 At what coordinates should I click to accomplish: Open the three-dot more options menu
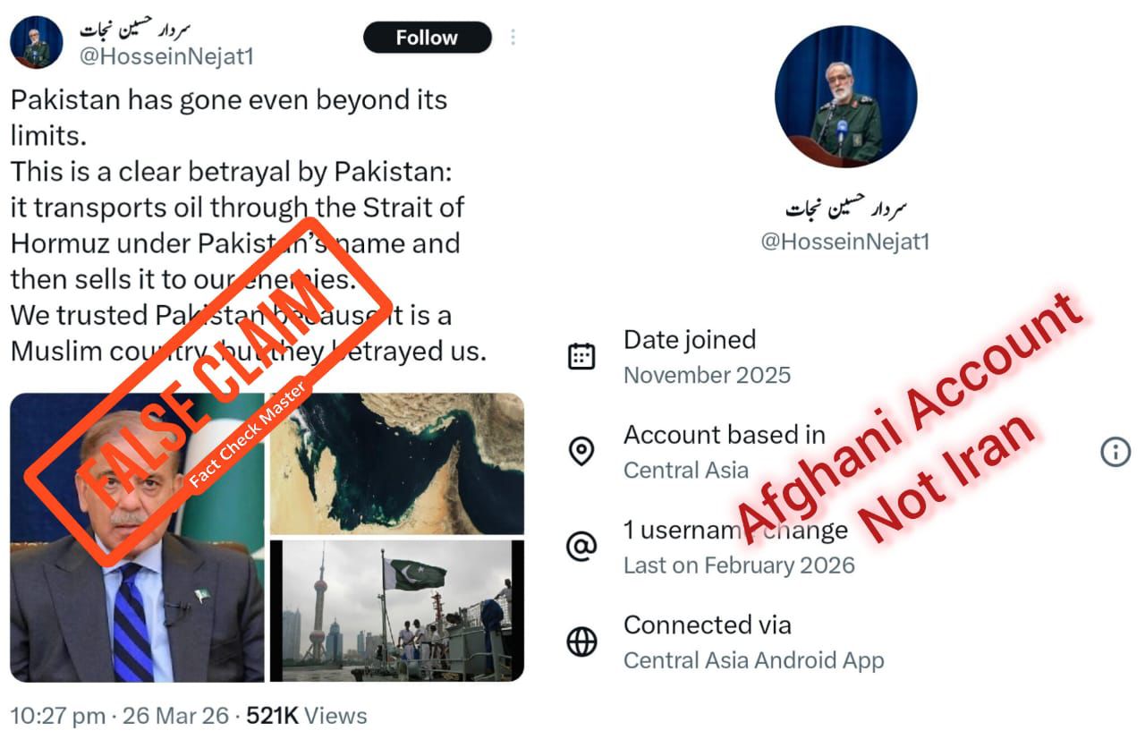(513, 38)
